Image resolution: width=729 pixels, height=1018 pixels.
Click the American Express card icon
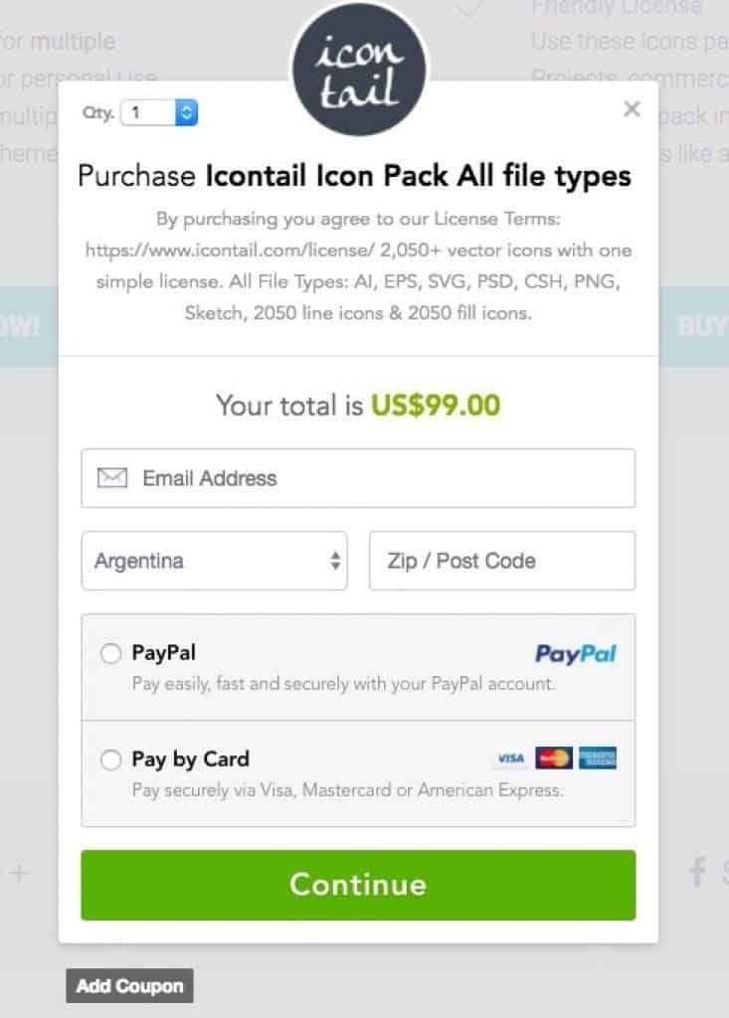click(598, 759)
